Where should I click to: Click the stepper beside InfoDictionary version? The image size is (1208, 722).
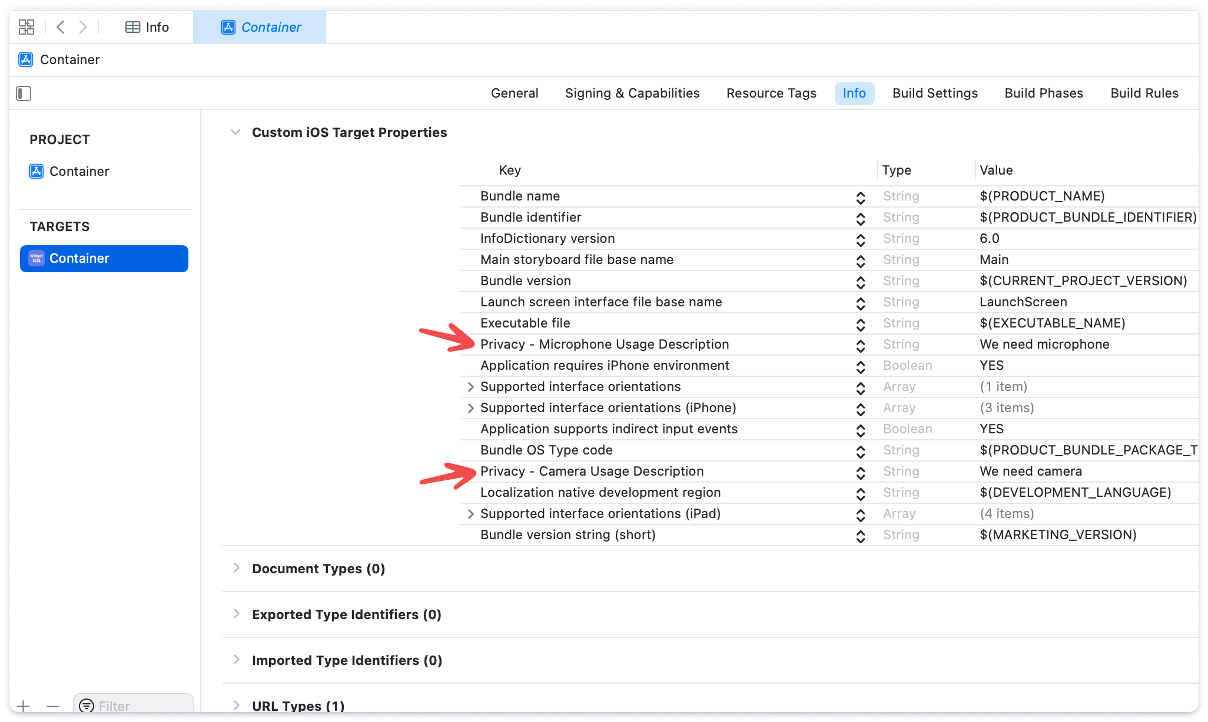[861, 238]
